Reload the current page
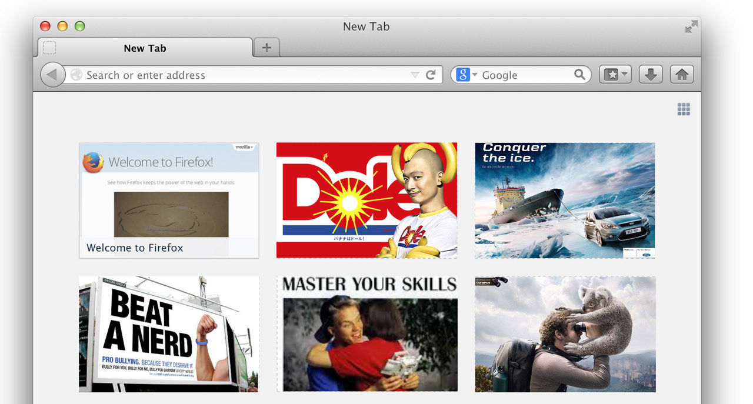Viewport: 753px width, 404px height. click(431, 75)
